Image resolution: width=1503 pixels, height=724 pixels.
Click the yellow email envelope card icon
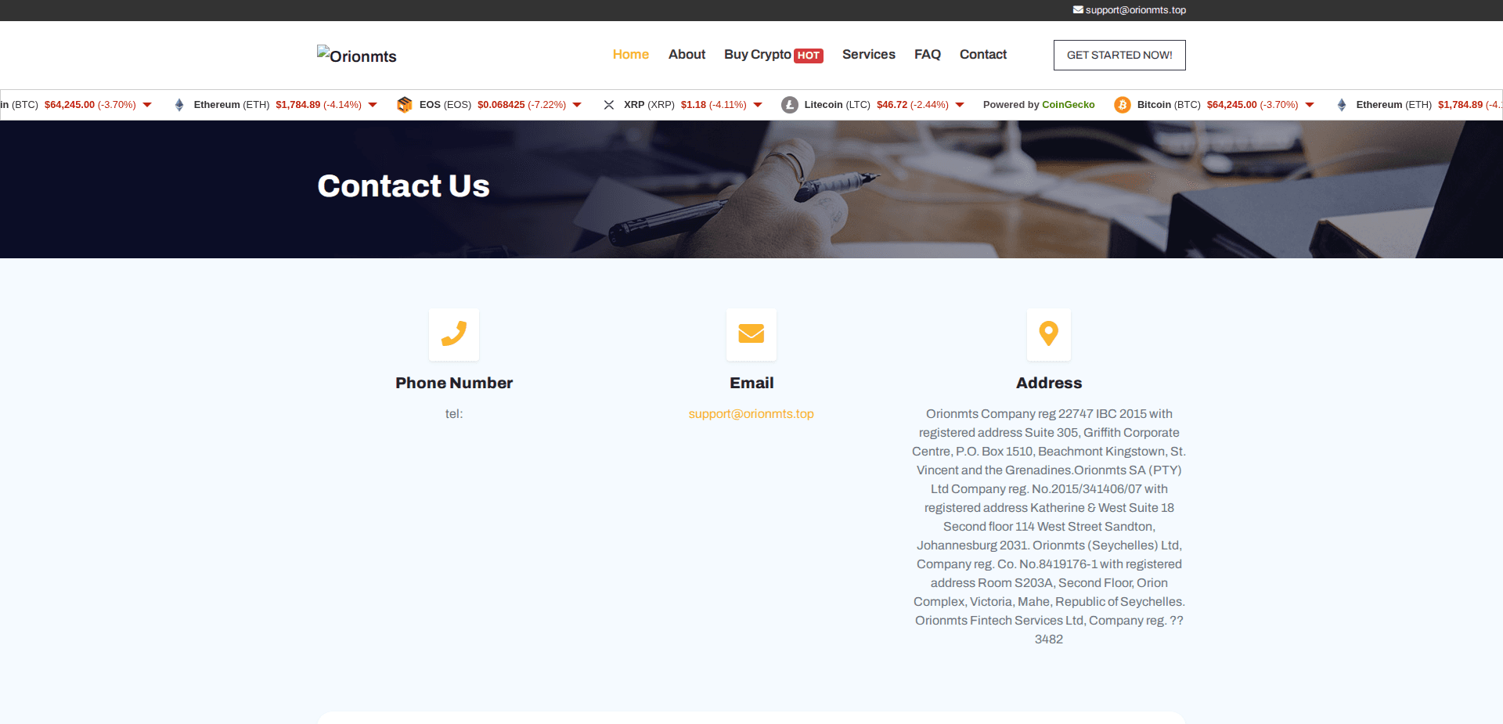(751, 334)
